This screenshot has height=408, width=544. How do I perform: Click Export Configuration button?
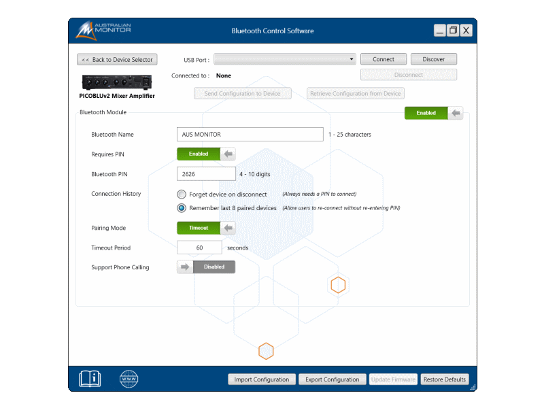click(332, 379)
